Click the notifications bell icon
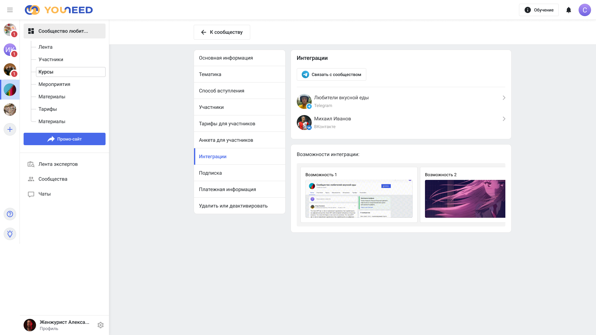 pos(568,10)
